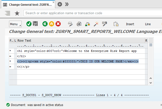Screen dimensions: 162x109
Task: Click the clipboard paste icon
Action: [116, 24]
